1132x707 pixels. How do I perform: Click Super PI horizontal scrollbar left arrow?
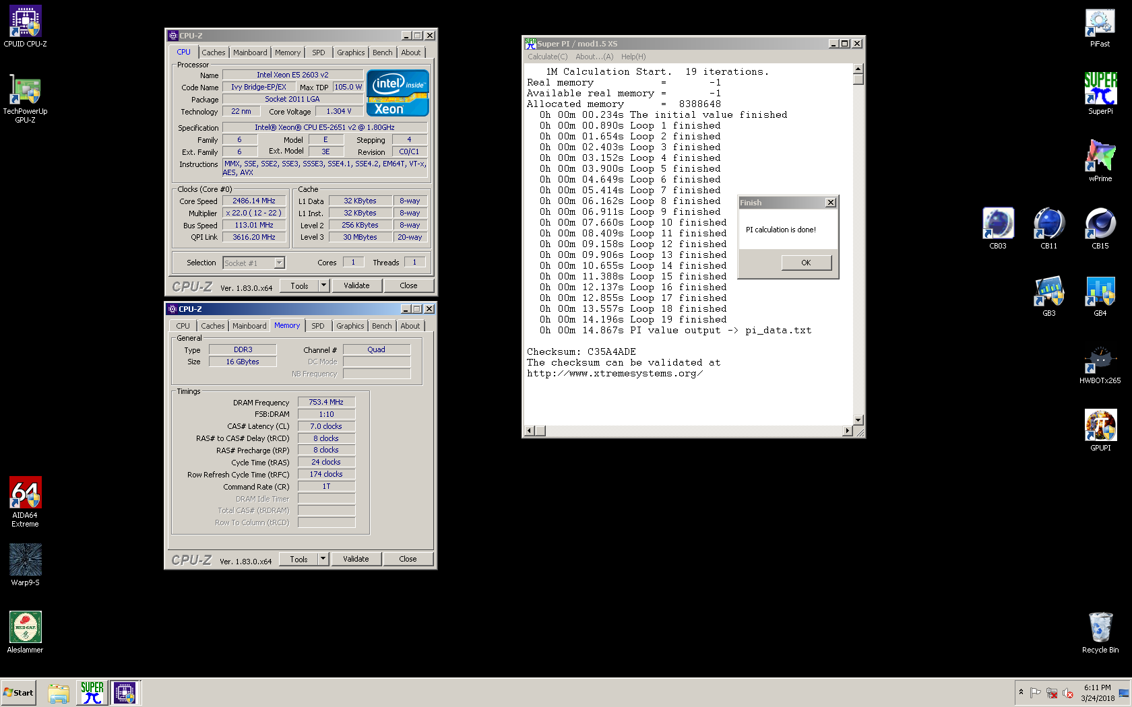pos(530,431)
